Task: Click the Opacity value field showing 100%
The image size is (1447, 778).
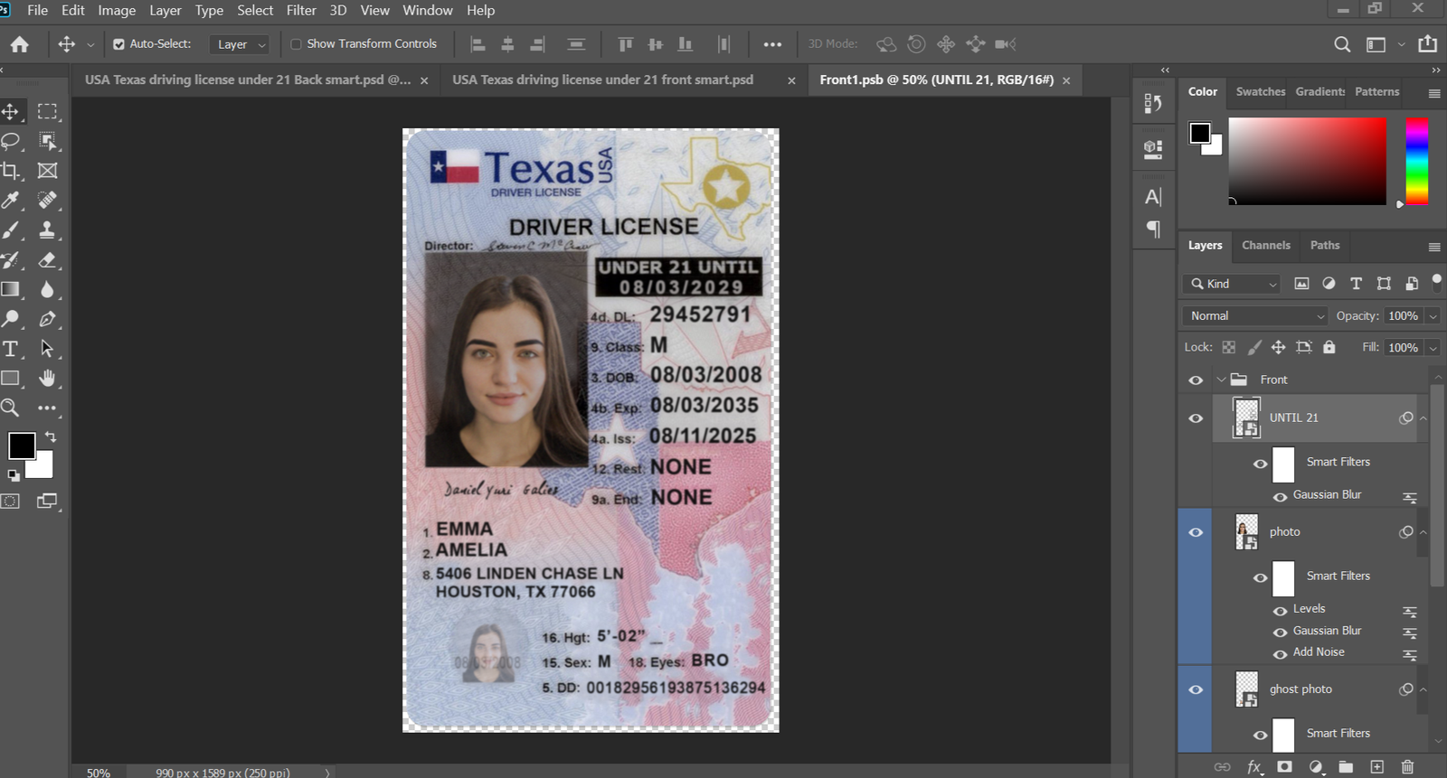Action: point(1404,316)
